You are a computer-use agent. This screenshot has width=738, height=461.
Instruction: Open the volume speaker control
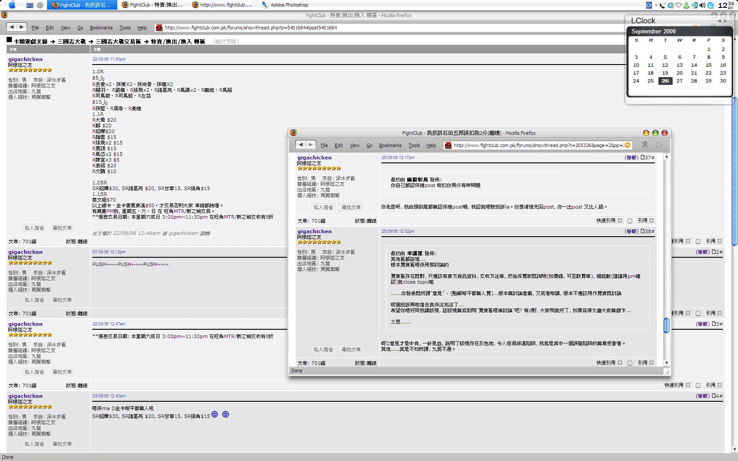702,5
